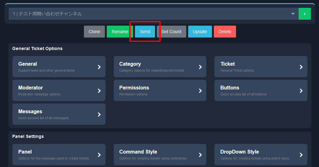The width and height of the screenshot is (319, 167).
Task: Click the Update button
Action: (x=200, y=32)
